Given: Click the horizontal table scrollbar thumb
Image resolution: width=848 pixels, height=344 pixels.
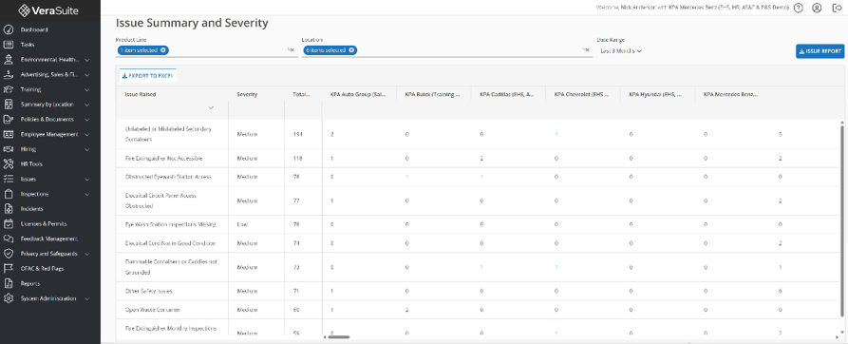Looking at the screenshot, I should click(339, 337).
